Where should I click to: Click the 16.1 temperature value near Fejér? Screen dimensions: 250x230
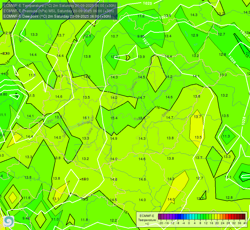[86, 118]
